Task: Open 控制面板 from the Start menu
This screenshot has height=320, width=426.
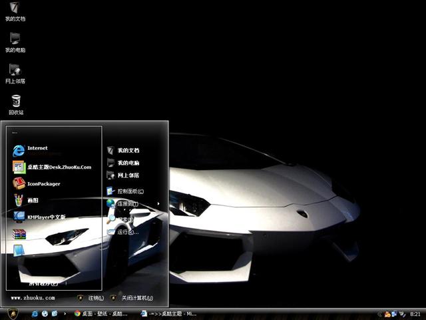Action: 130,191
